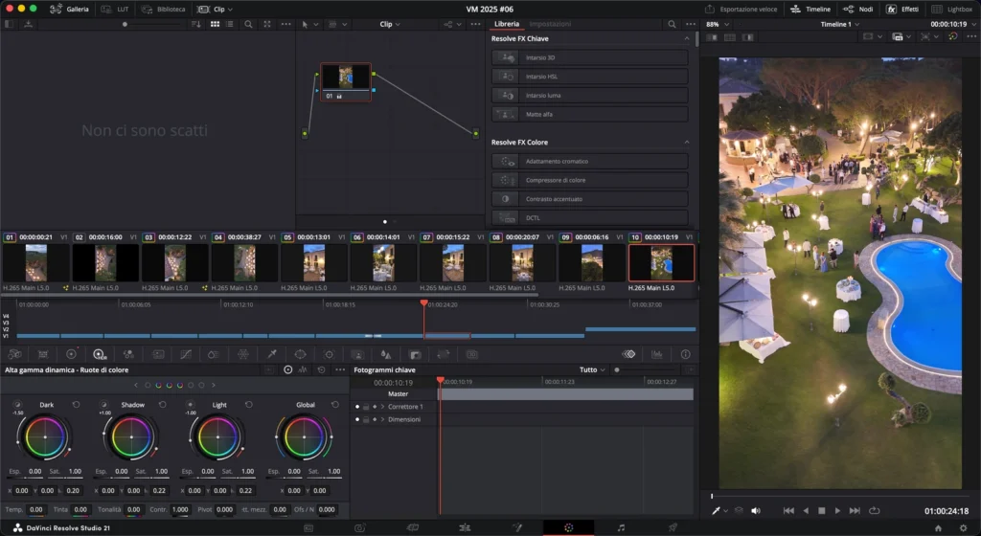981x536 pixels.
Task: Select node 01 in node graph
Action: coord(345,82)
